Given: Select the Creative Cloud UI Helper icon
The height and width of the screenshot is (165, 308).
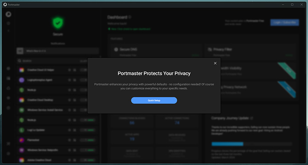Looking at the screenshot, I should tap(22, 70).
